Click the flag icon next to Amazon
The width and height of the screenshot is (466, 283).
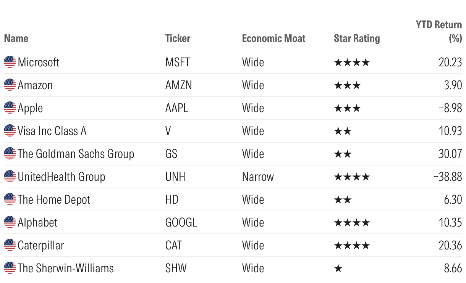pyautogui.click(x=10, y=85)
